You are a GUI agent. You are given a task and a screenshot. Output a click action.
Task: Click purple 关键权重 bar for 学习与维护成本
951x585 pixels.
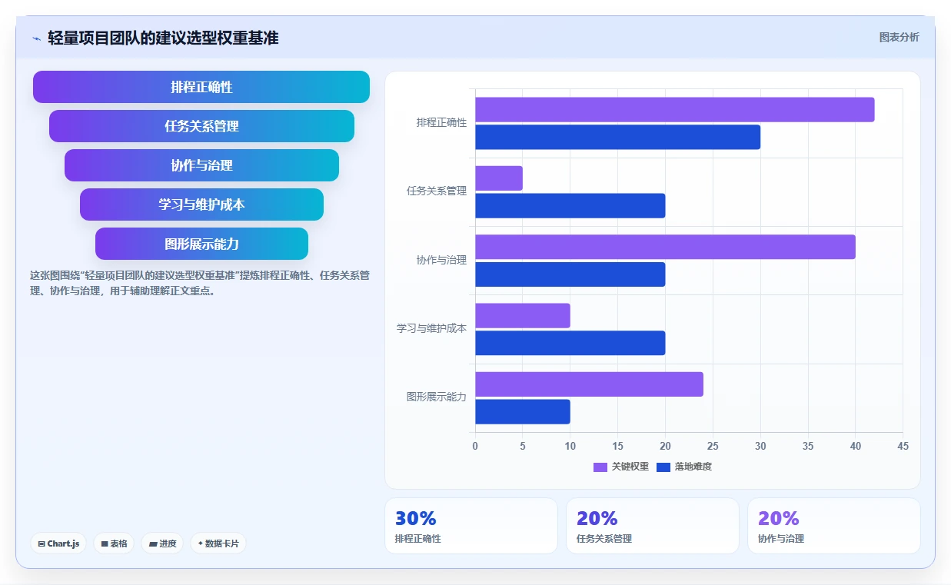[523, 316]
